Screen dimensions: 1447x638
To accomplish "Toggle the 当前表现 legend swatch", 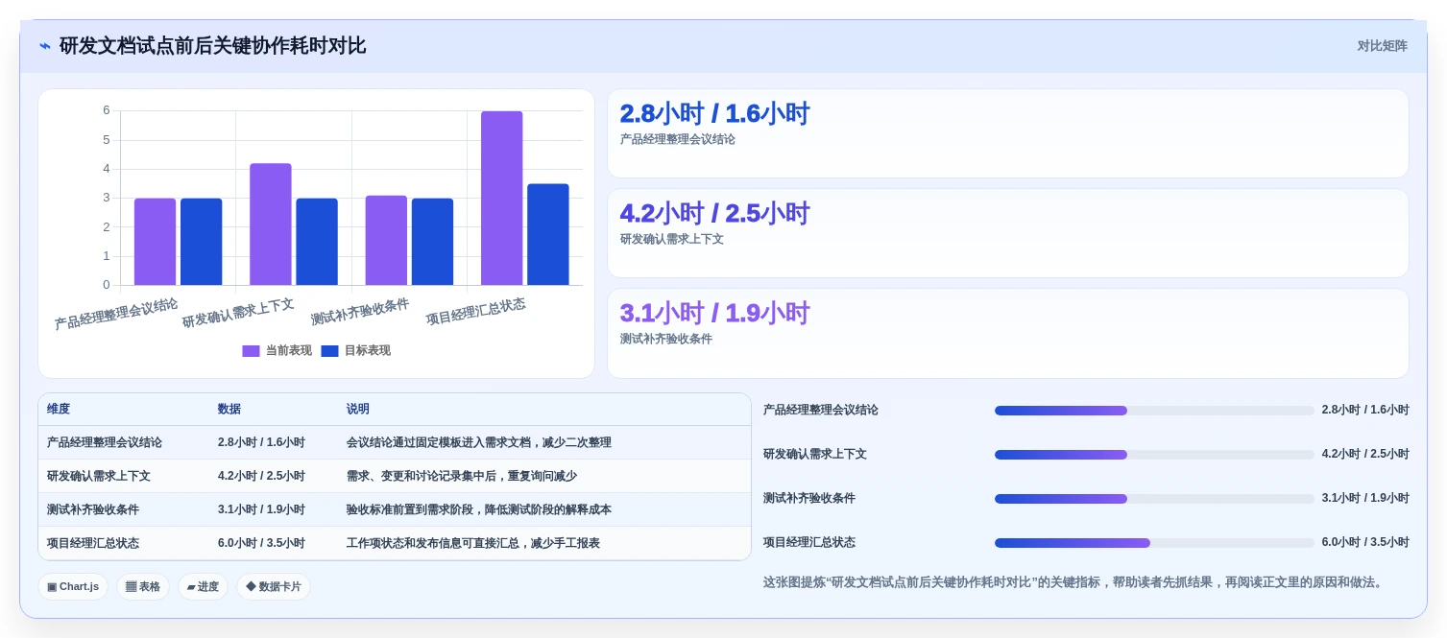I will [x=251, y=351].
